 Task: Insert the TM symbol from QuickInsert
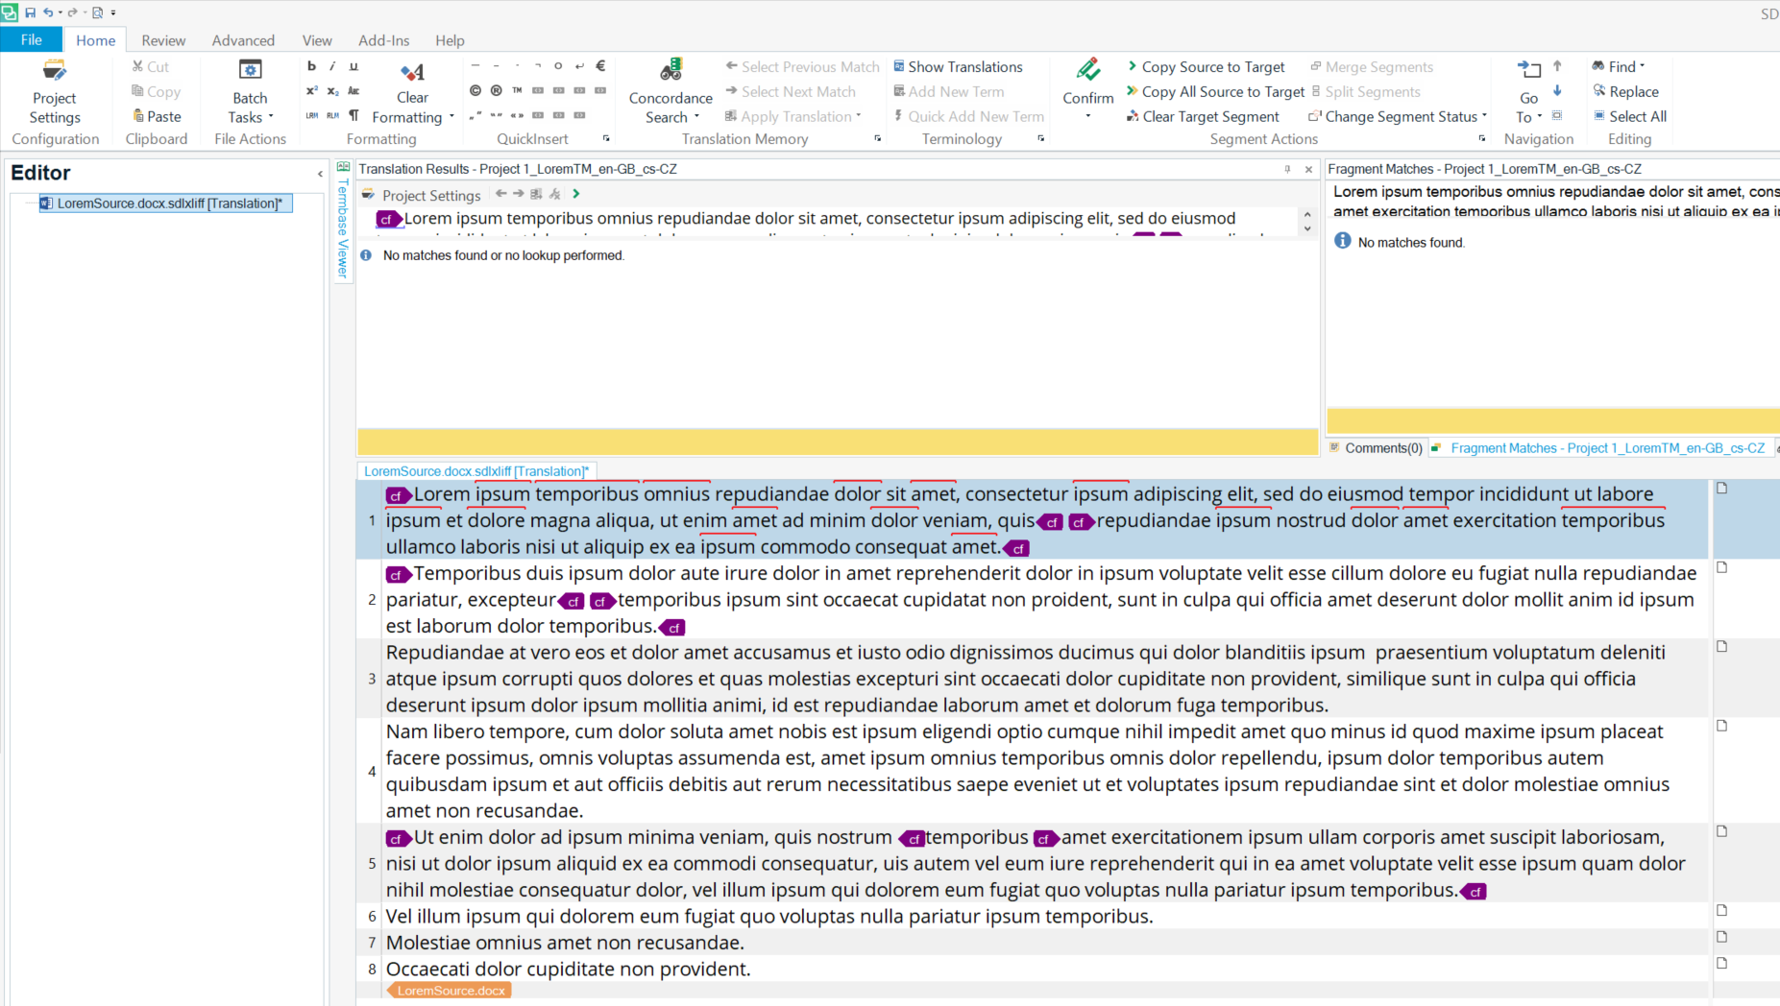(x=517, y=90)
